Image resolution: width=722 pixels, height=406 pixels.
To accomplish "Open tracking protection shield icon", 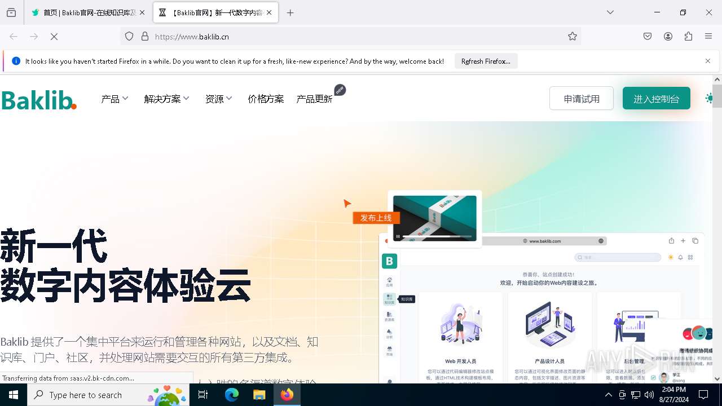I will [129, 37].
